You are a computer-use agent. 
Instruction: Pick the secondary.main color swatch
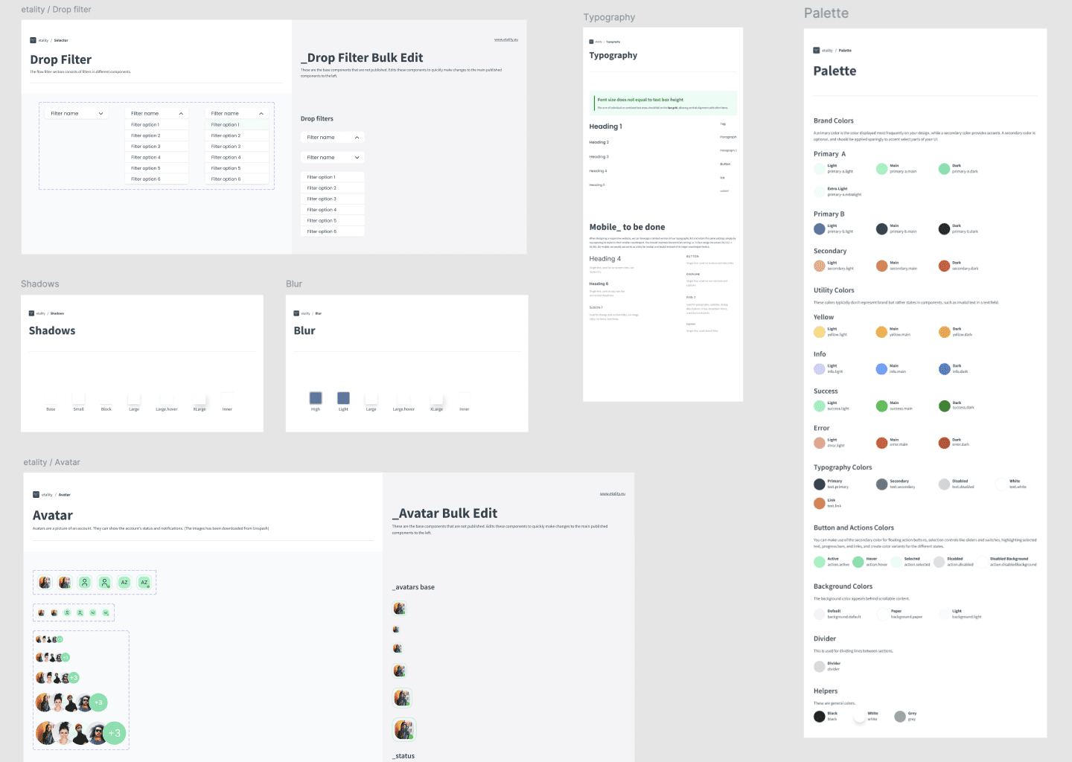pos(881,266)
